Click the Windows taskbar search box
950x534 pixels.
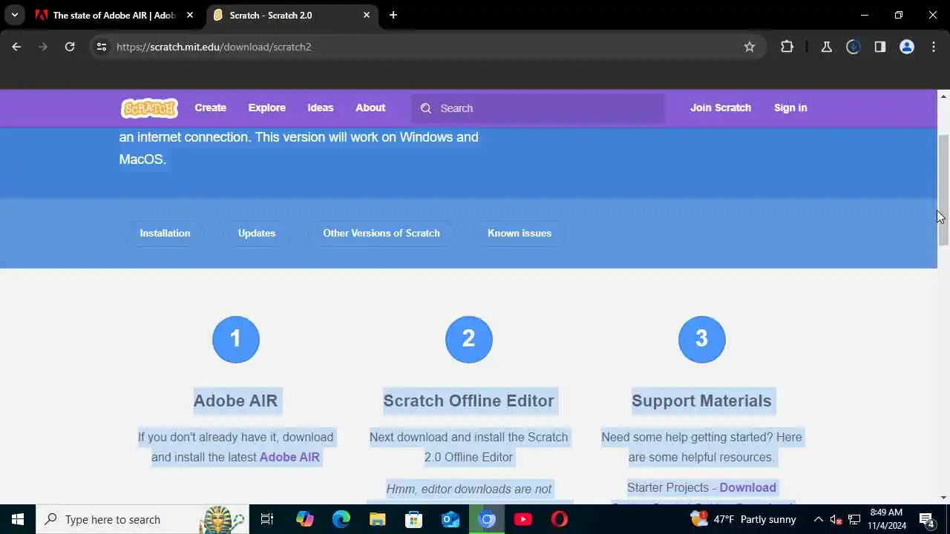click(x=141, y=519)
